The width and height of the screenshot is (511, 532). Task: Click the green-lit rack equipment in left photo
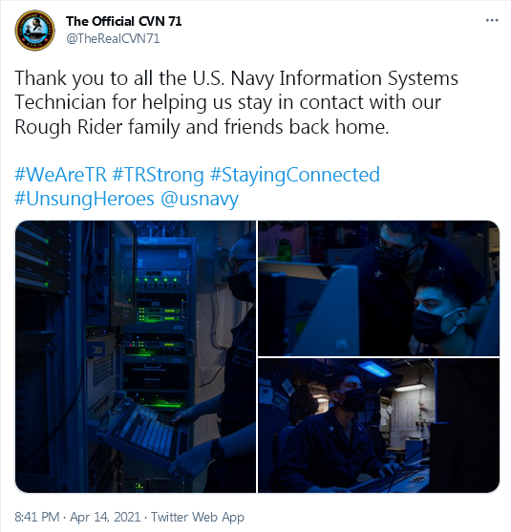(x=160, y=312)
